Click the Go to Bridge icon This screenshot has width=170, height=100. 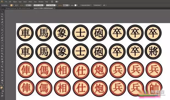(x=52, y=2)
